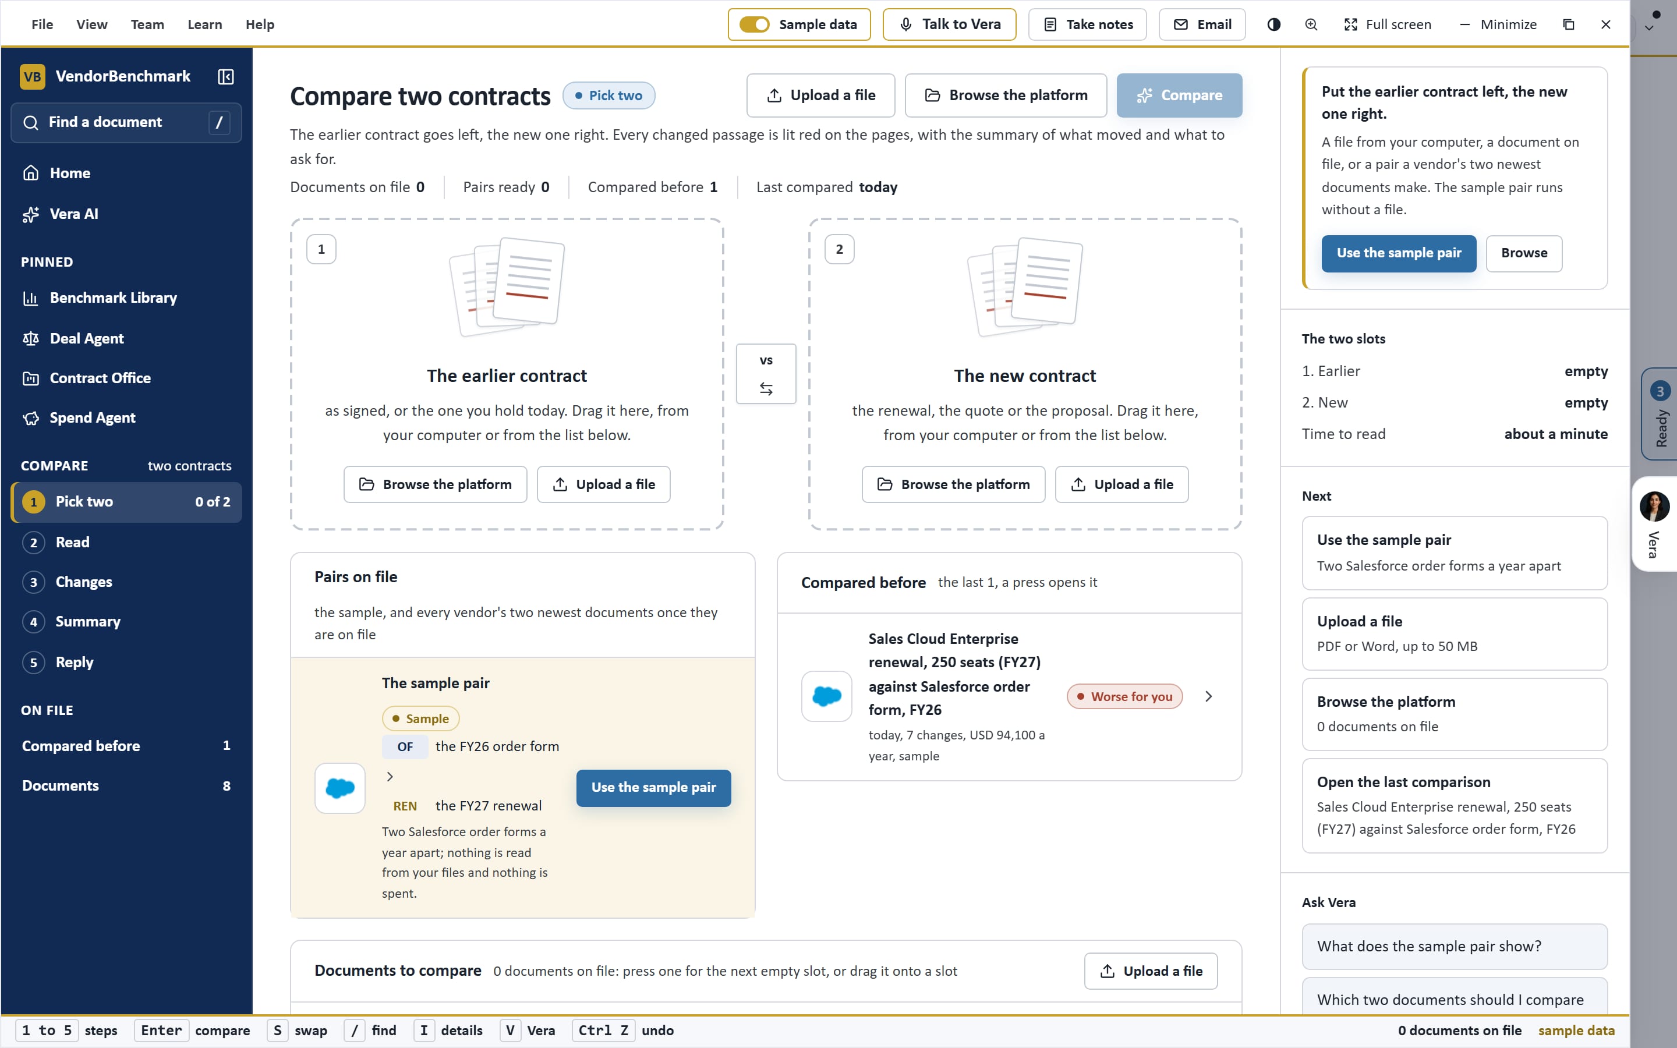Click Sales Cloud Enterprise renewal comparison title
The width and height of the screenshot is (1677, 1048).
point(954,674)
